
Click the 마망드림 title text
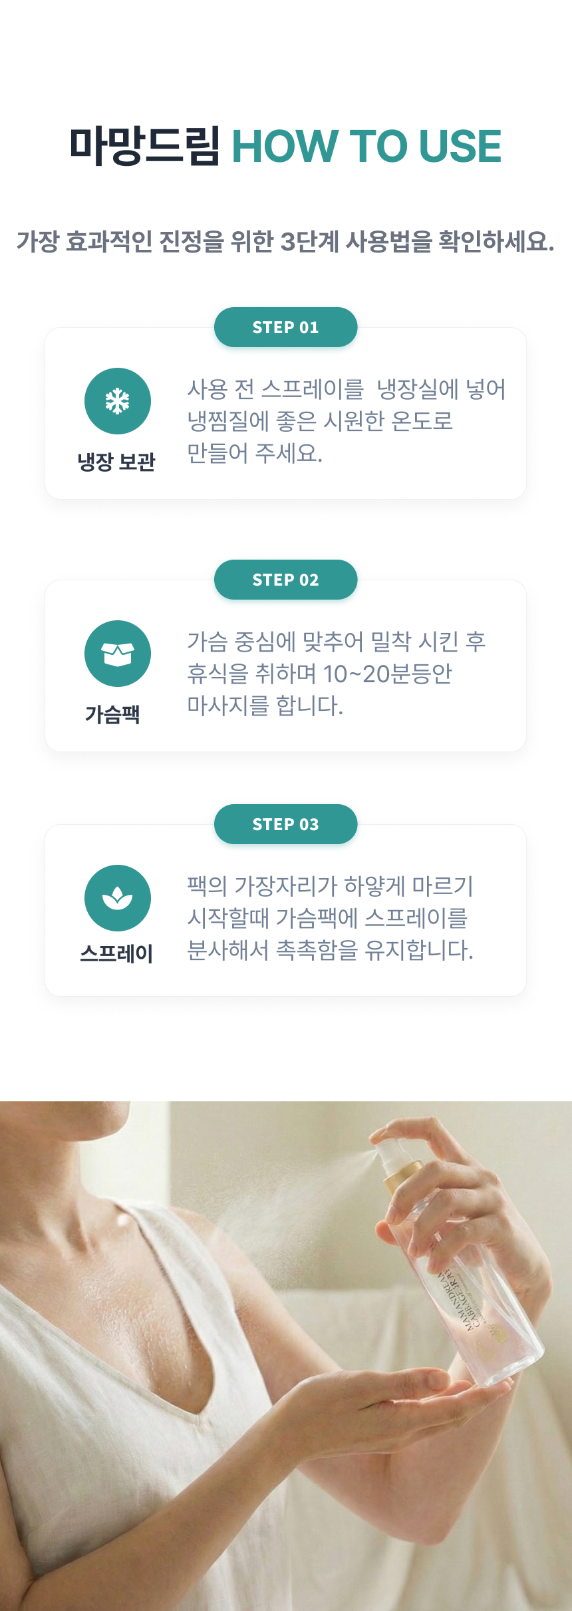pyautogui.click(x=145, y=146)
